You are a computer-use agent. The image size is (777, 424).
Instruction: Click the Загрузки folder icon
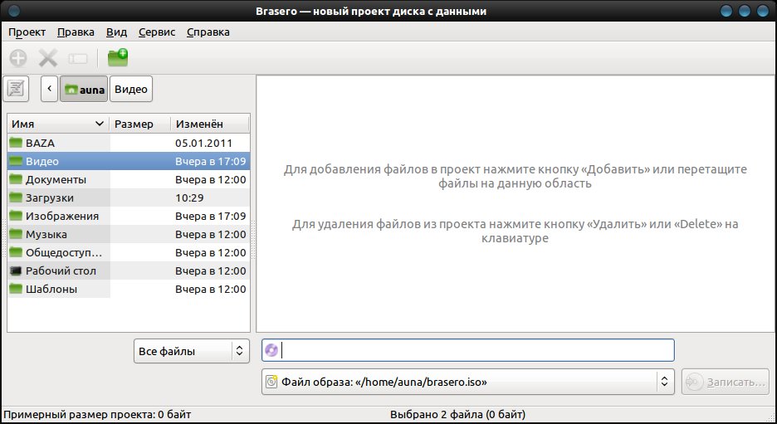(16, 198)
